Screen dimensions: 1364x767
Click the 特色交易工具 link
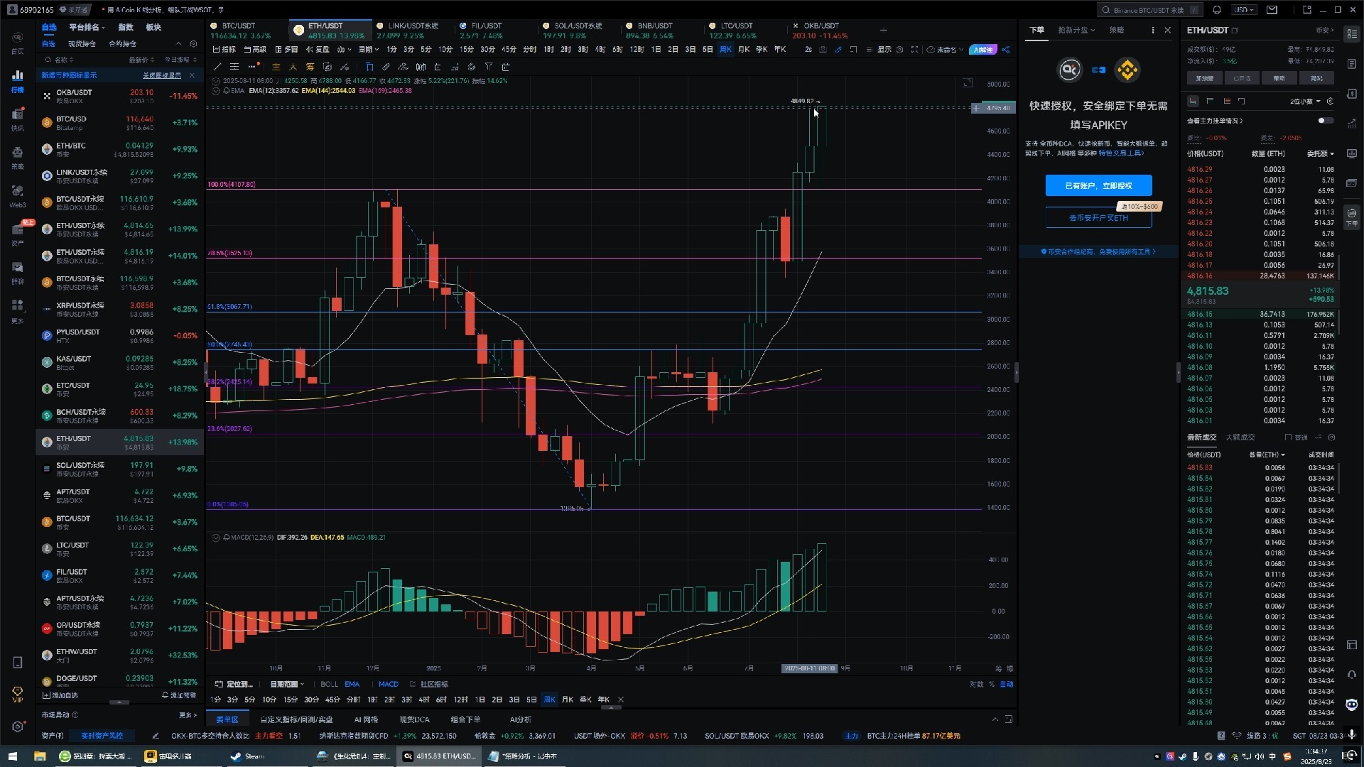click(1120, 153)
